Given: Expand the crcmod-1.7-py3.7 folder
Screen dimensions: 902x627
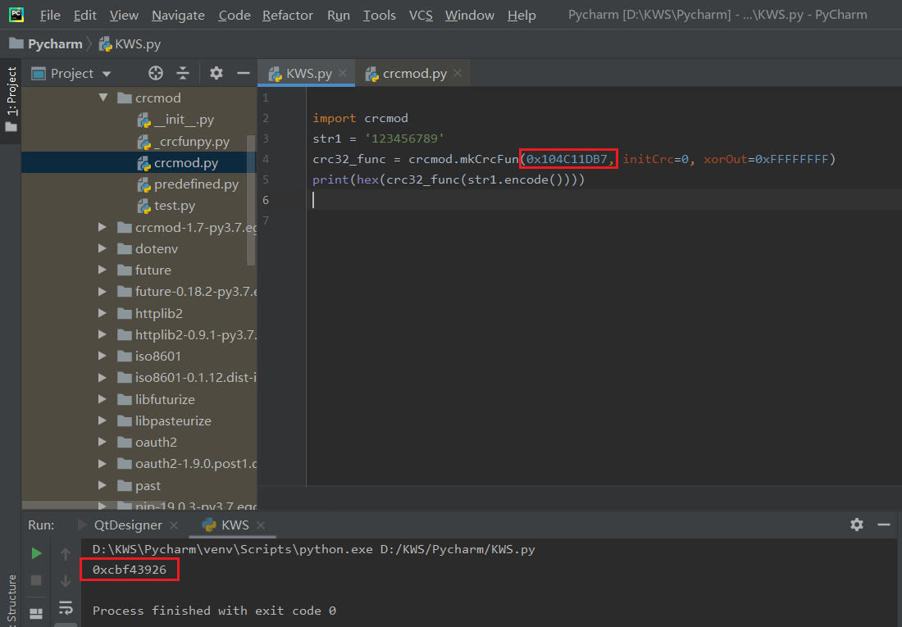Looking at the screenshot, I should click(102, 227).
